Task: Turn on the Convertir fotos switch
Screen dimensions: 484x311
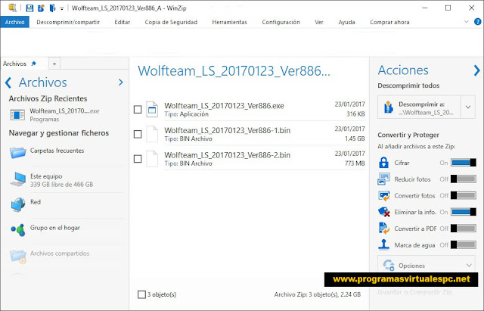Action: click(464, 195)
